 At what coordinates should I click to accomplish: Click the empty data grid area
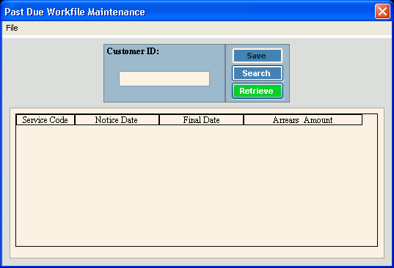tap(197, 185)
